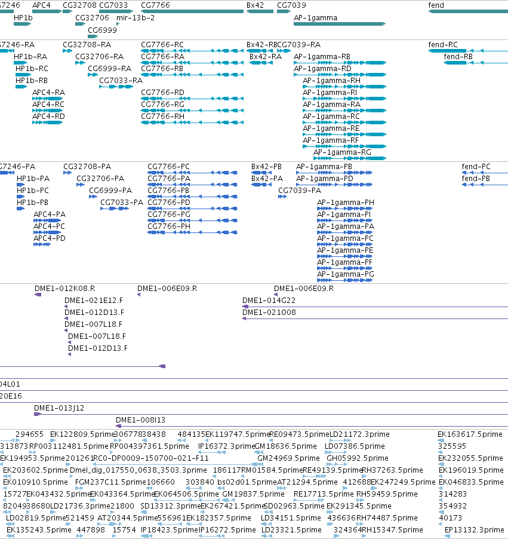Open the RH37263.5prime EST label

pos(392,470)
